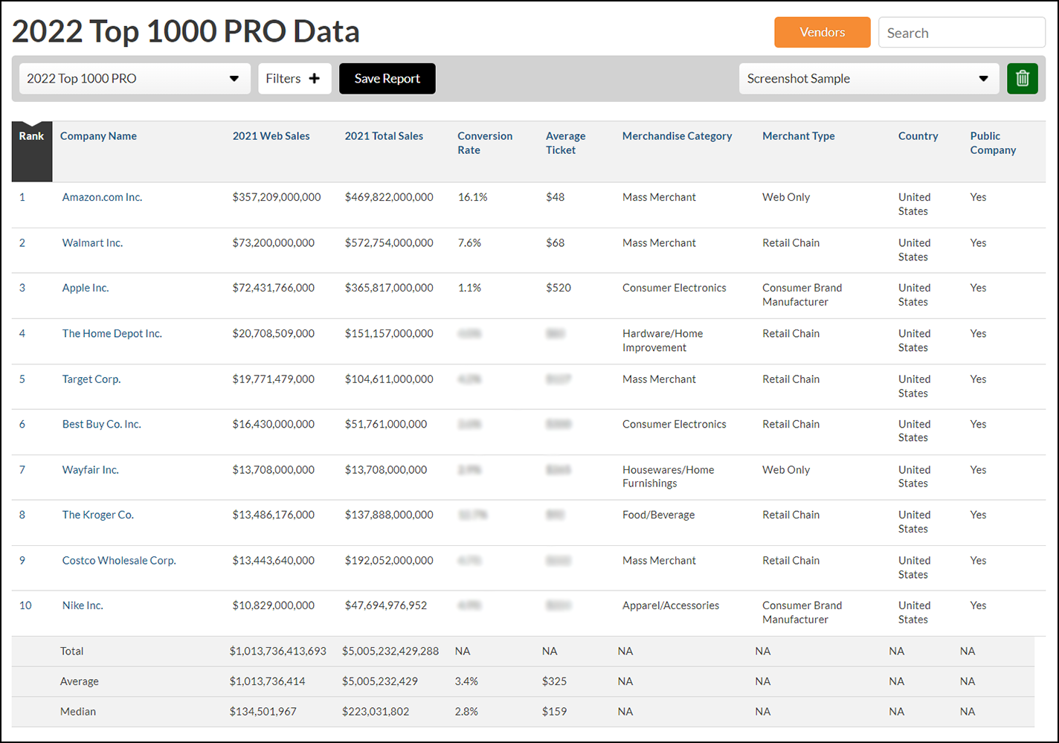Open the Amazon.com Inc. company link
This screenshot has width=1059, height=743.
pyautogui.click(x=103, y=197)
